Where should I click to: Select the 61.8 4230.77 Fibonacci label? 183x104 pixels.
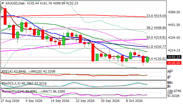[x=156, y=47]
